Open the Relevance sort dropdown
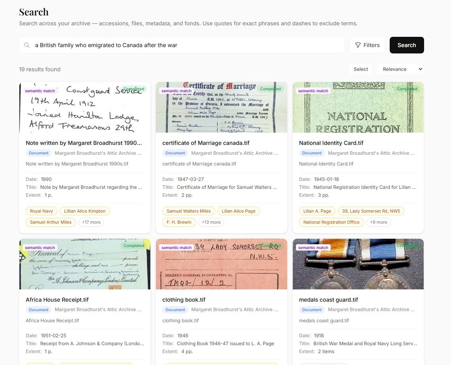The width and height of the screenshot is (451, 365). tap(400, 69)
